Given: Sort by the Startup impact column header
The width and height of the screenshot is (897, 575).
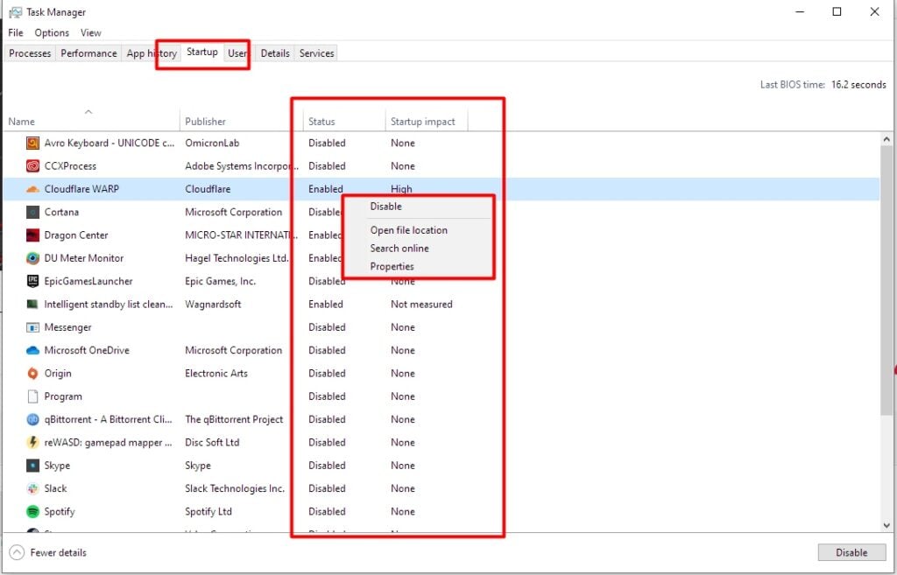Looking at the screenshot, I should [x=427, y=121].
